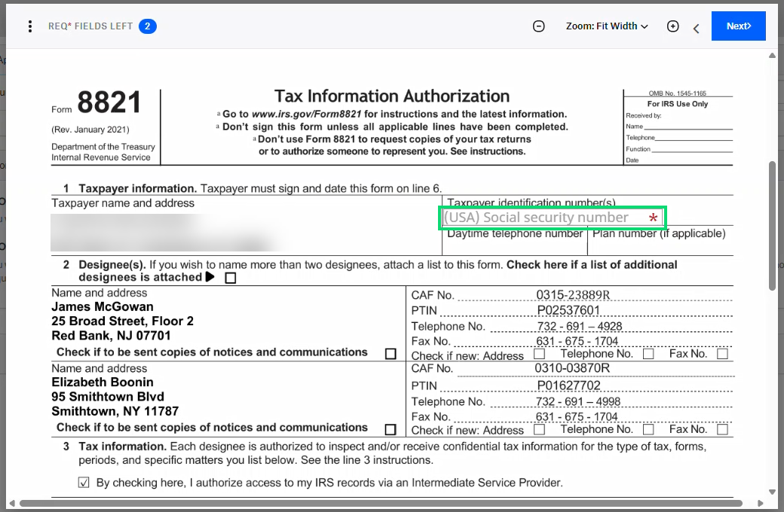Click the scrollbar up arrow
This screenshot has height=512, width=784.
[x=772, y=55]
